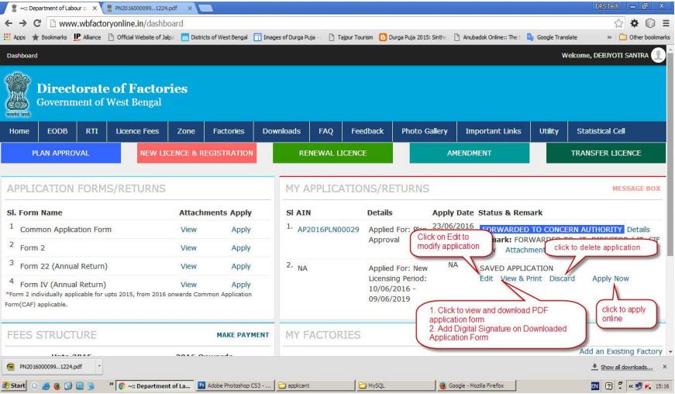Open the Photo Gallery menu item
Viewport: 675px width, 394px height.
coord(425,131)
